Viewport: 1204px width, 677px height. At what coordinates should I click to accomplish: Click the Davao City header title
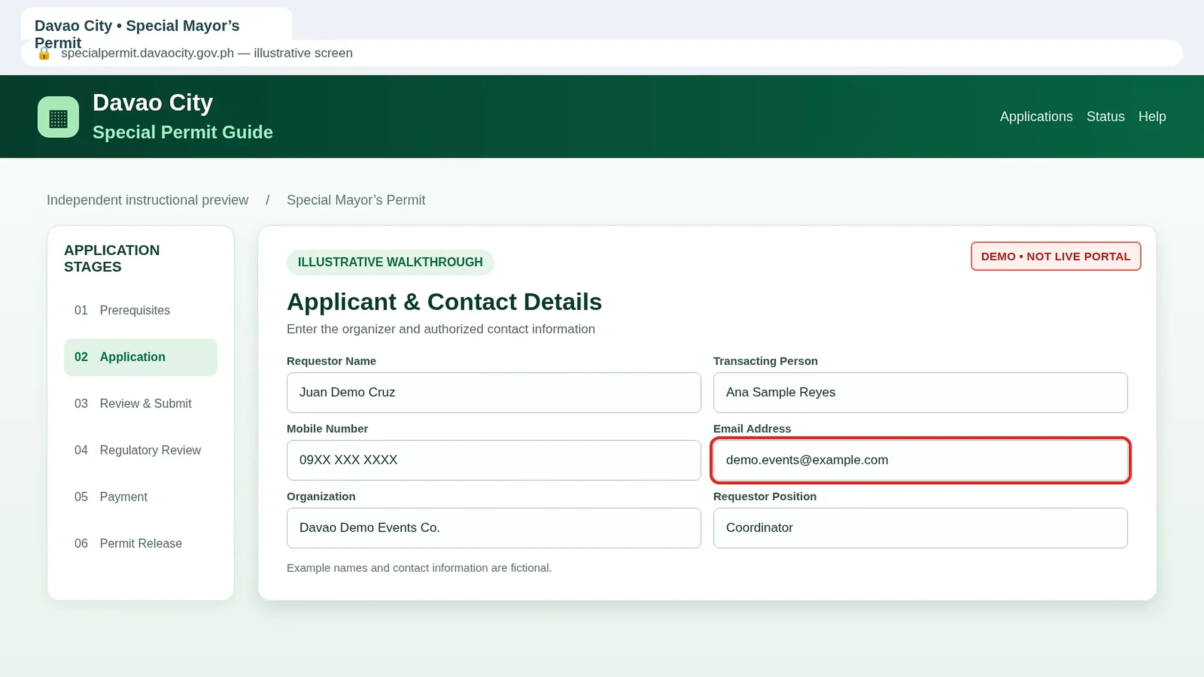coord(153,102)
